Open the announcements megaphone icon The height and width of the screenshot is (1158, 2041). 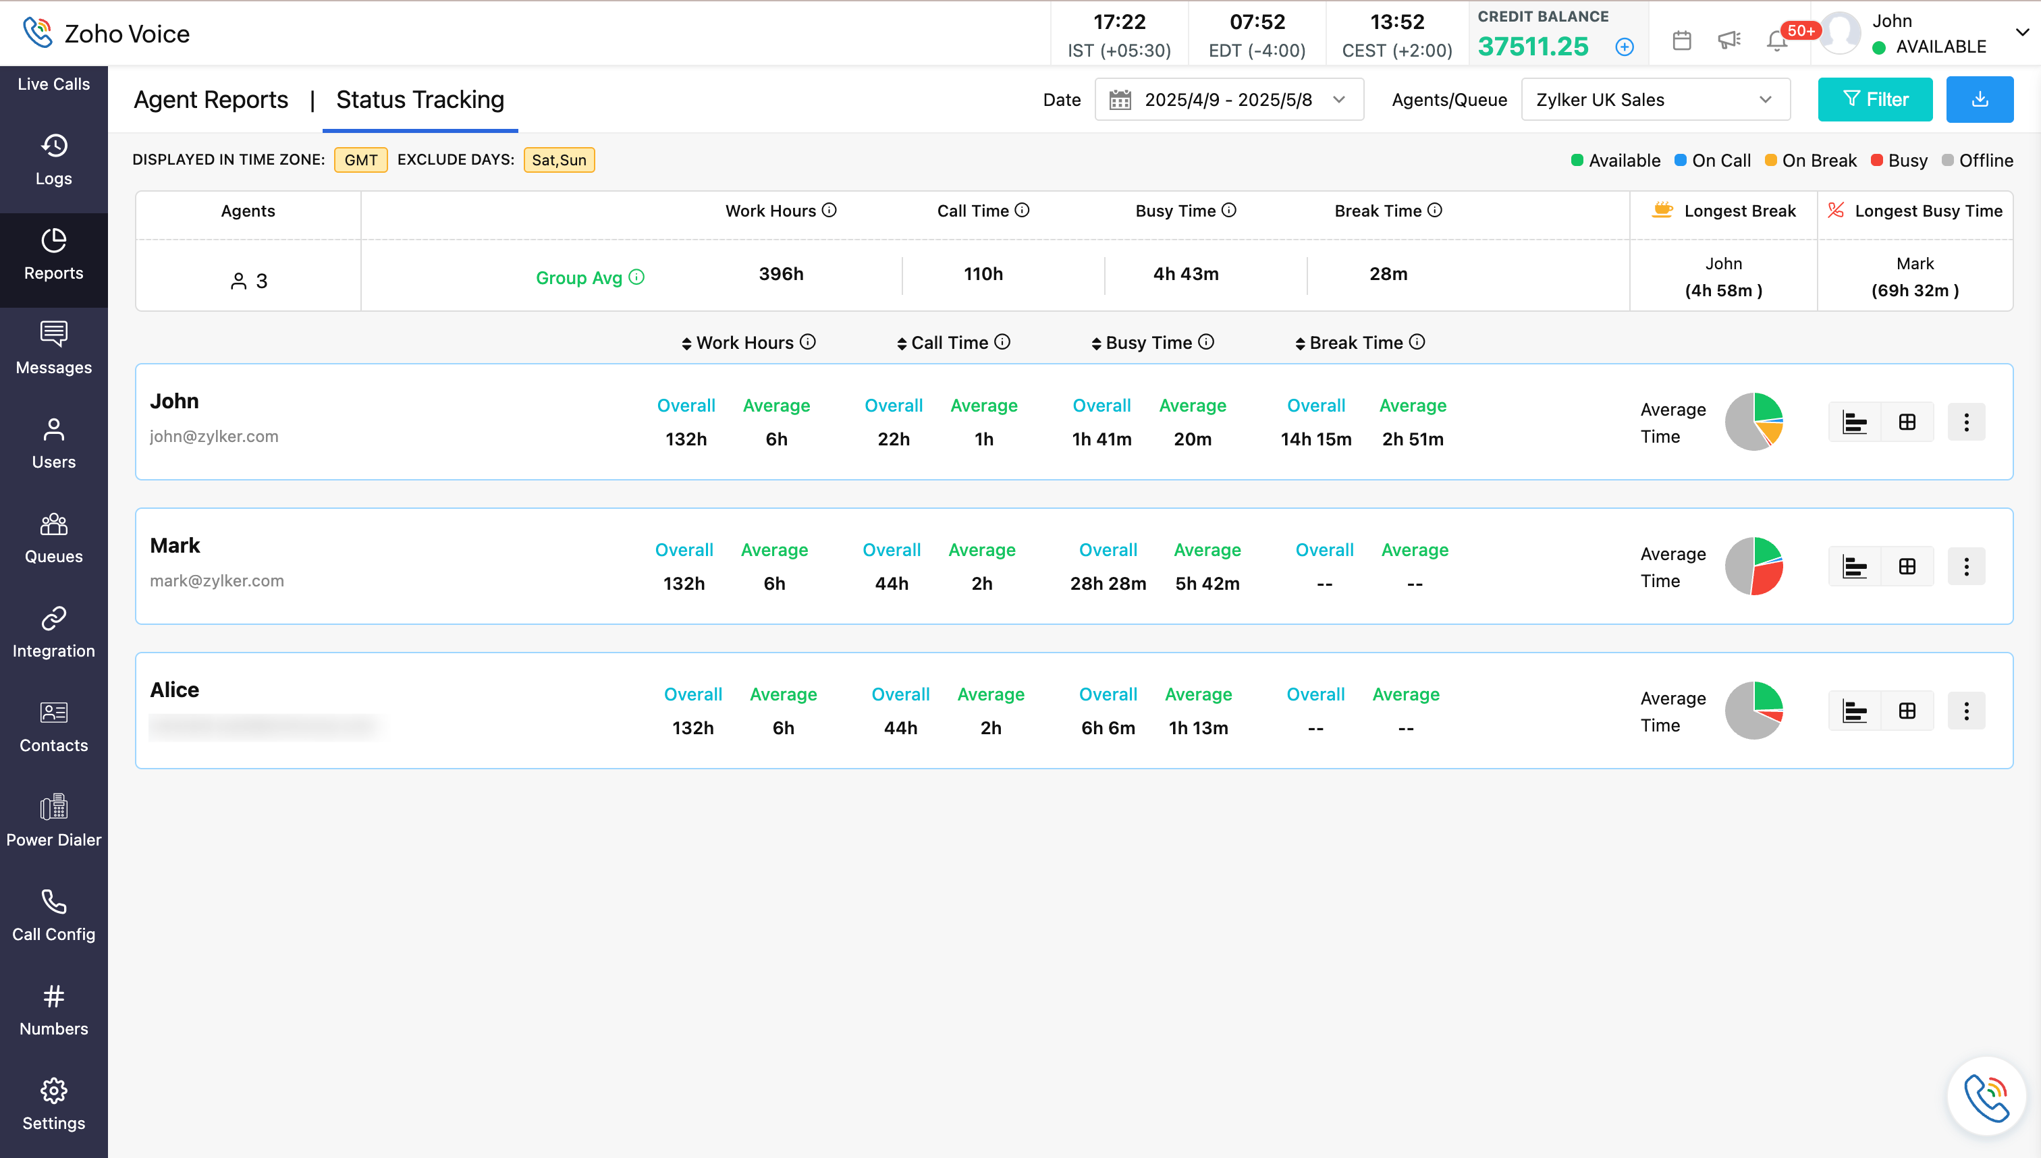click(1729, 40)
